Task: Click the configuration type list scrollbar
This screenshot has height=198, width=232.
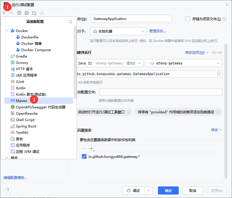Action: tap(75, 58)
